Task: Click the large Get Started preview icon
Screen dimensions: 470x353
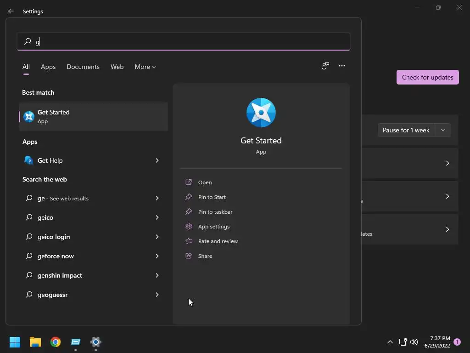Action: pyautogui.click(x=261, y=113)
